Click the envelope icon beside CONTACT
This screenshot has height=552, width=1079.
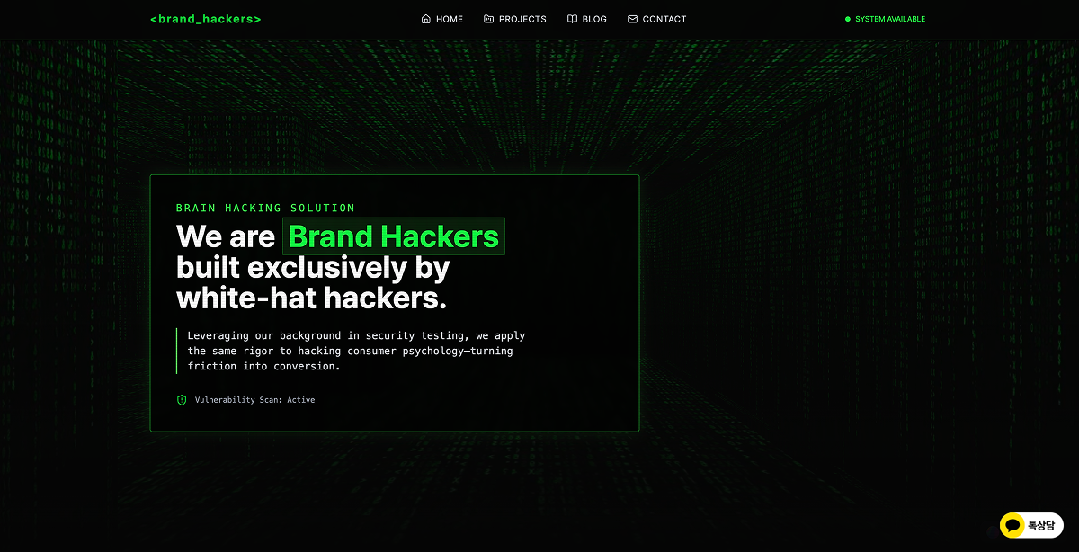[x=632, y=19]
